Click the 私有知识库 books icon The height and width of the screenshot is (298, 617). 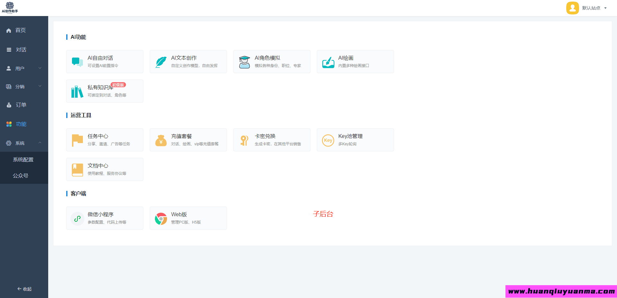[x=77, y=91]
